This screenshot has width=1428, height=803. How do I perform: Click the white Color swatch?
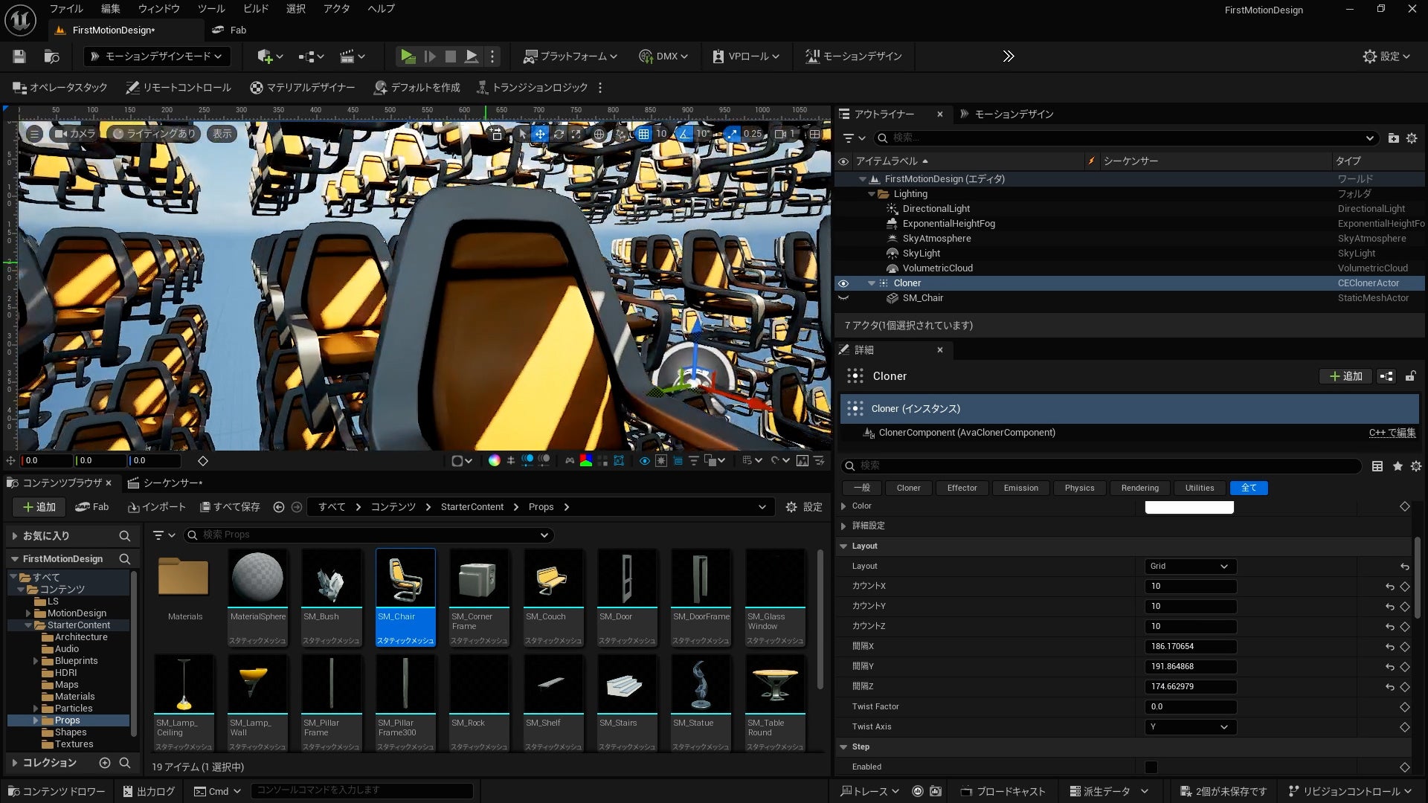[1189, 507]
